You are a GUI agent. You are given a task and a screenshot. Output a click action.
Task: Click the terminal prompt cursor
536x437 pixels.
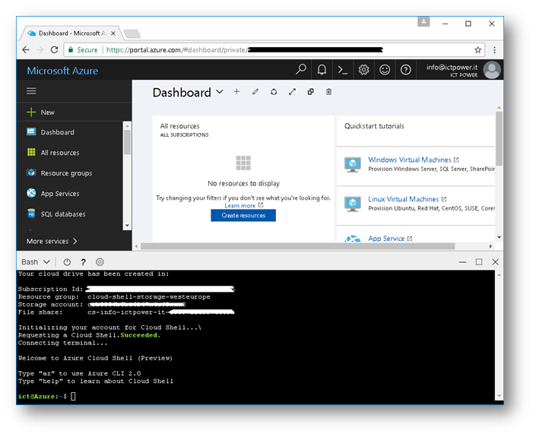[73, 397]
